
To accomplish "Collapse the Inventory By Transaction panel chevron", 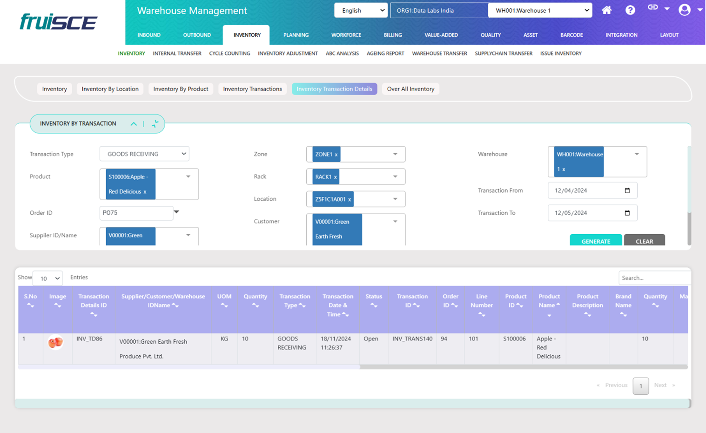I will (134, 124).
